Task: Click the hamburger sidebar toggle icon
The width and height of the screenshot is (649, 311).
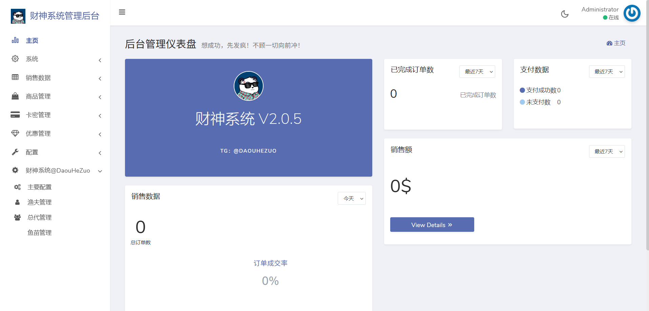Action: tap(122, 12)
